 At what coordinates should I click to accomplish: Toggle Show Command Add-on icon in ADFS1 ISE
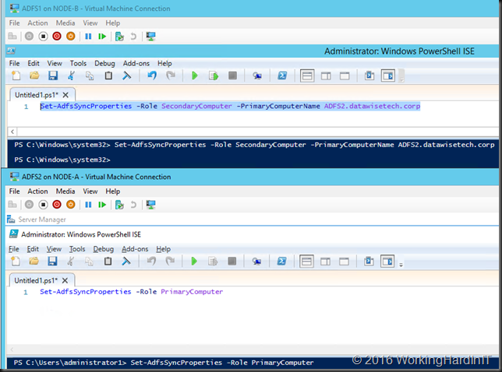point(388,76)
